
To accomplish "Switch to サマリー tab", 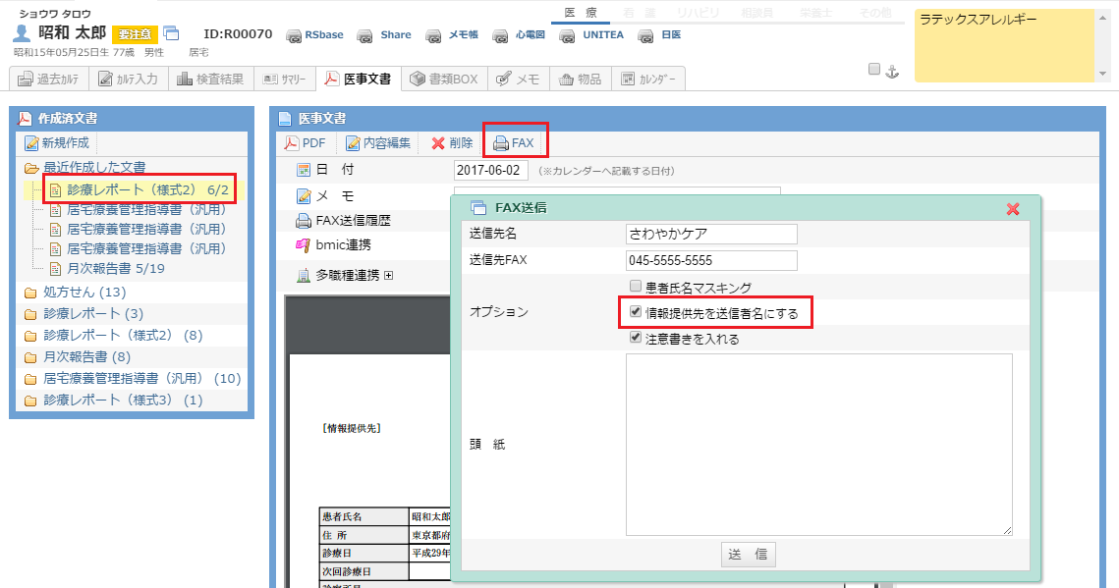I will pyautogui.click(x=285, y=79).
